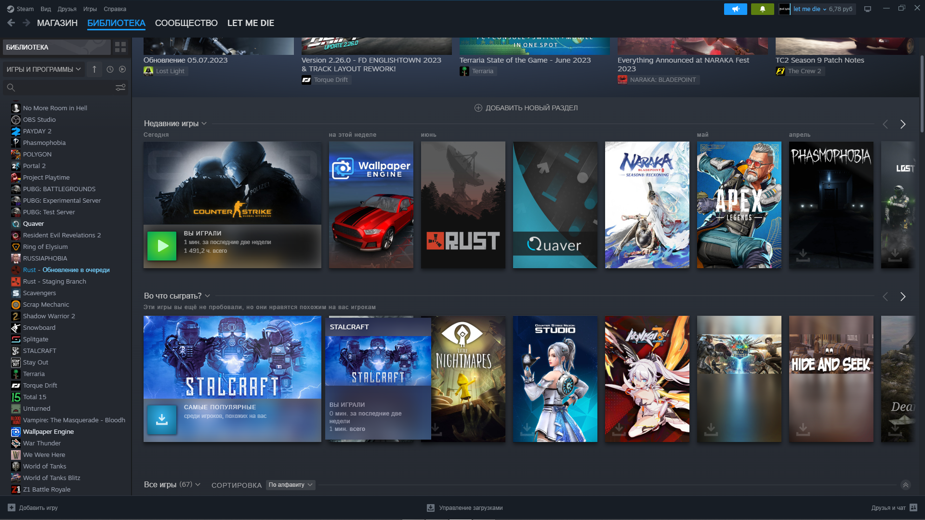This screenshot has width=925, height=520.
Task: Open TC2 Season 9 Patch Notes news
Action: tap(820, 60)
